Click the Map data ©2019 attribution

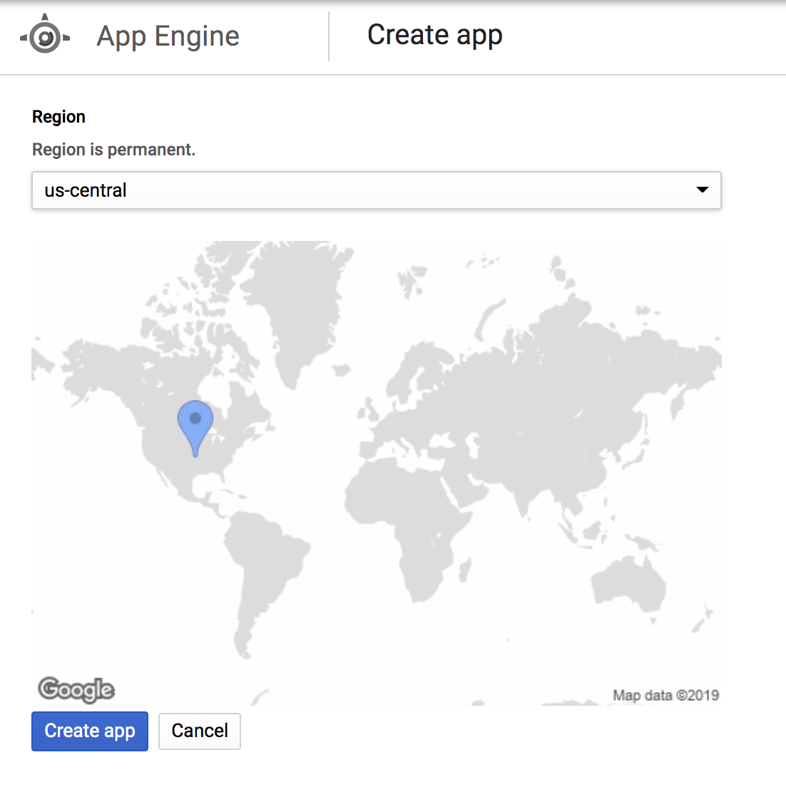(665, 695)
